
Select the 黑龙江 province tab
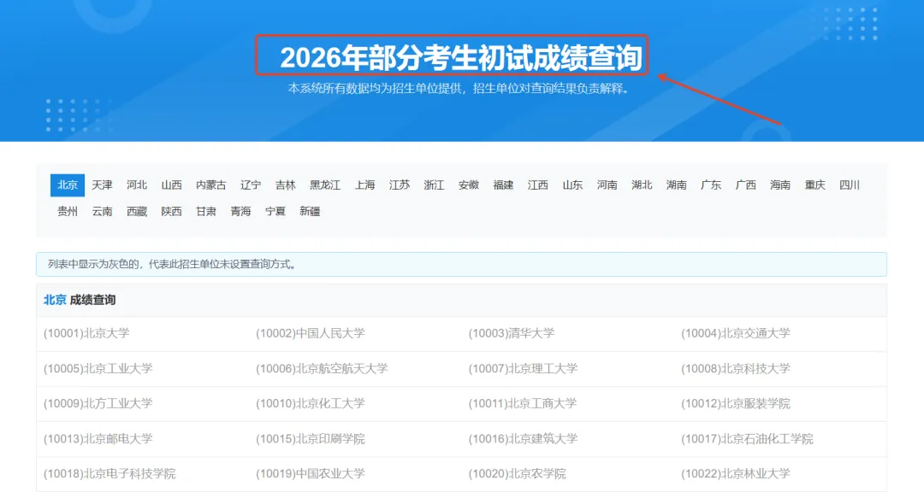pyautogui.click(x=325, y=184)
